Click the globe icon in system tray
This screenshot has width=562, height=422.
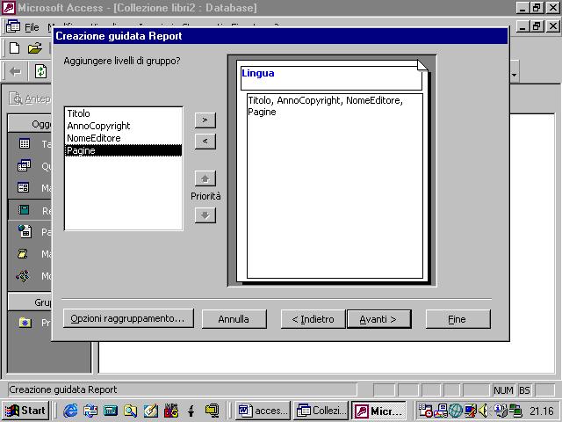[456, 411]
